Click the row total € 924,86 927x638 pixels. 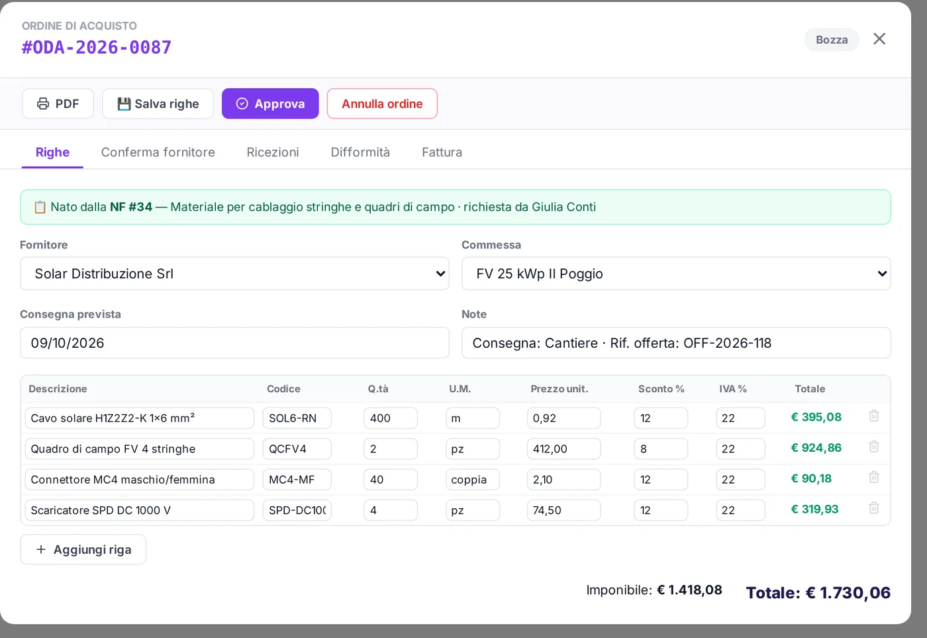[x=816, y=448]
